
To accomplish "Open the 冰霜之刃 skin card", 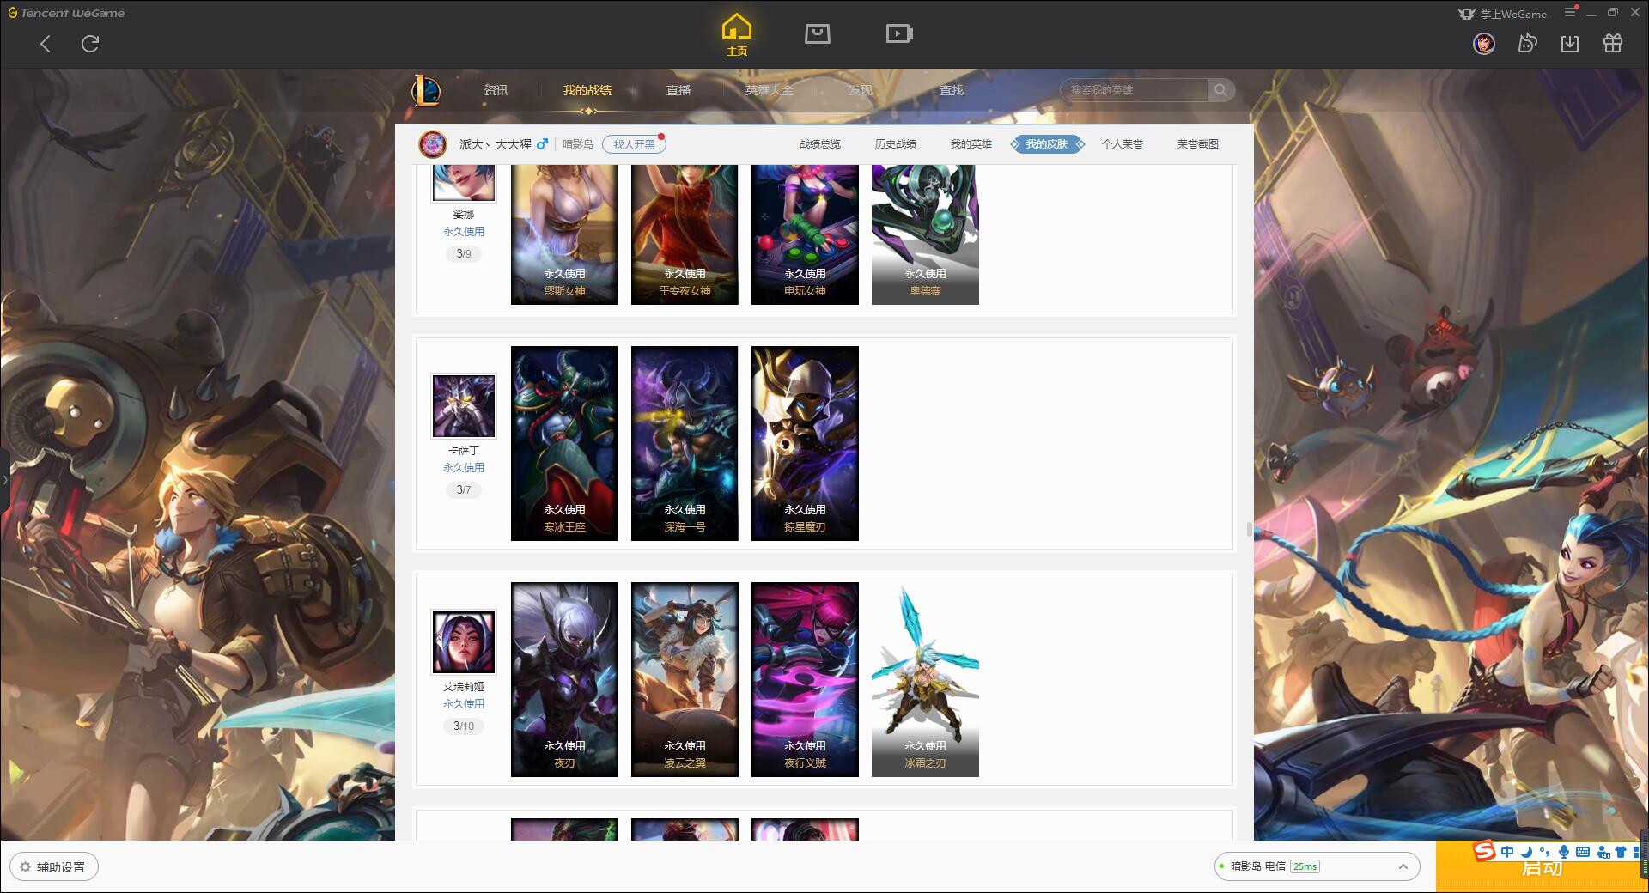I will pyautogui.click(x=925, y=679).
